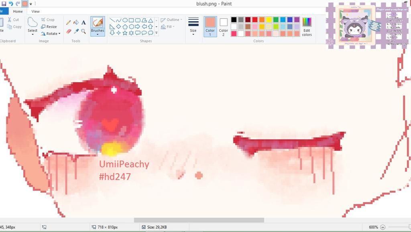This screenshot has width=411, height=232.
Task: Select the Magnifier tool
Action: 83,31
